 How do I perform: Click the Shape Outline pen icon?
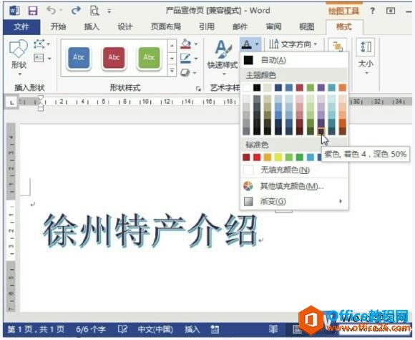pyautogui.click(x=185, y=58)
